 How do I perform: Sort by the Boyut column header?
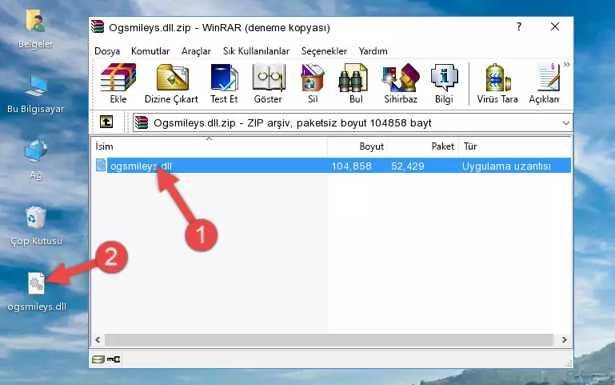pyautogui.click(x=357, y=146)
